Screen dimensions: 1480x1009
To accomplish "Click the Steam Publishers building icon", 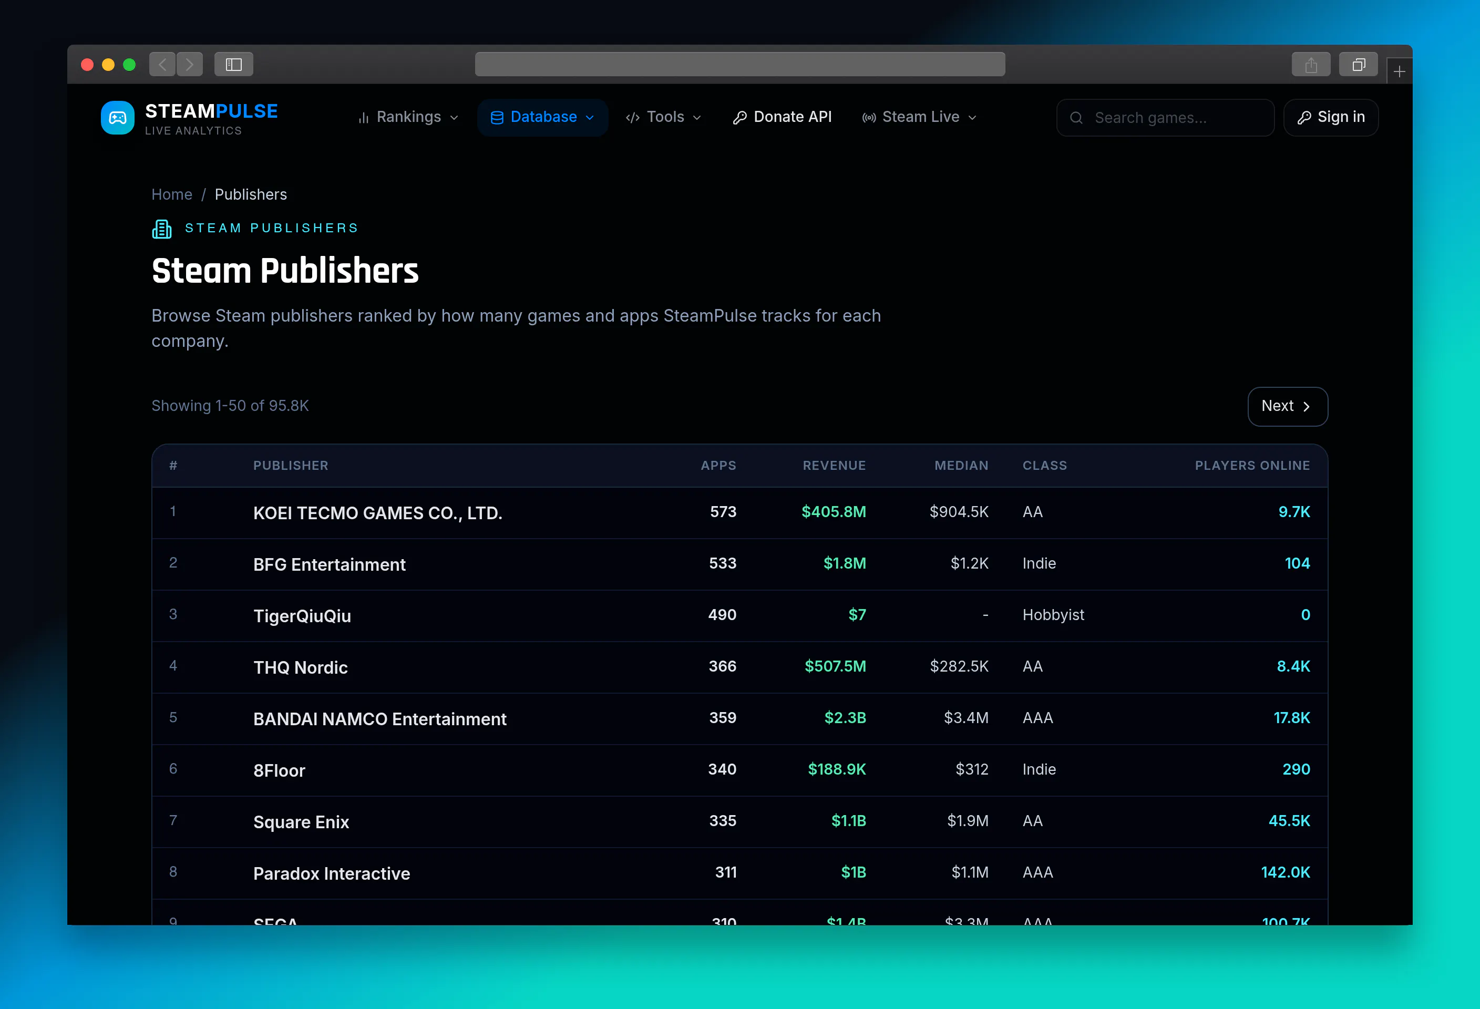I will (x=162, y=229).
